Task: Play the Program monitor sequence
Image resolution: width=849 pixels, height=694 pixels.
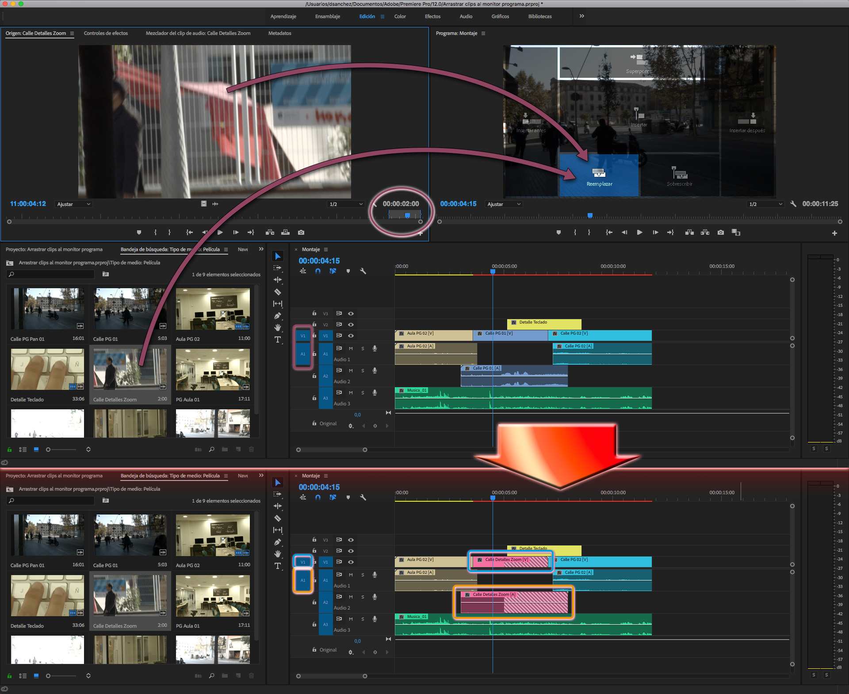Action: pos(639,232)
